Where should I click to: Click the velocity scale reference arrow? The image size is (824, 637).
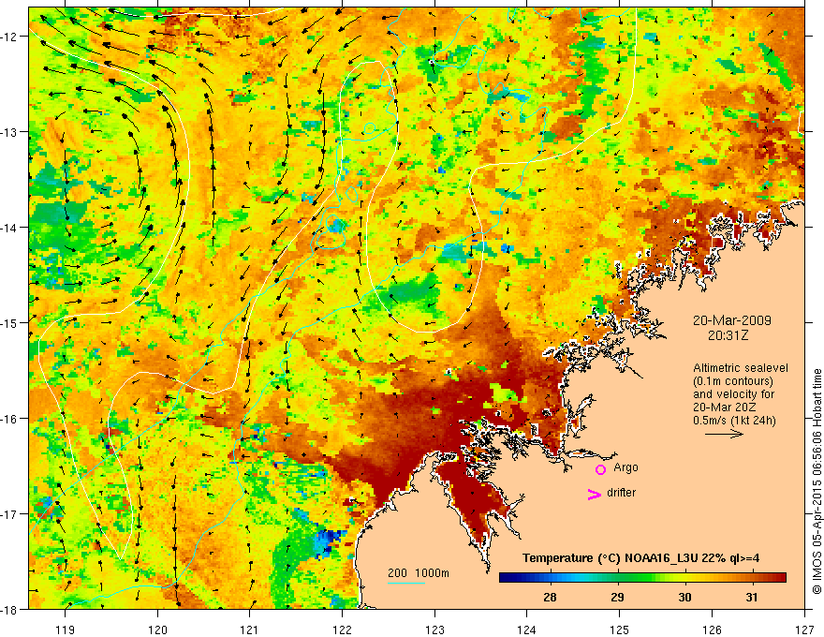click(x=724, y=434)
